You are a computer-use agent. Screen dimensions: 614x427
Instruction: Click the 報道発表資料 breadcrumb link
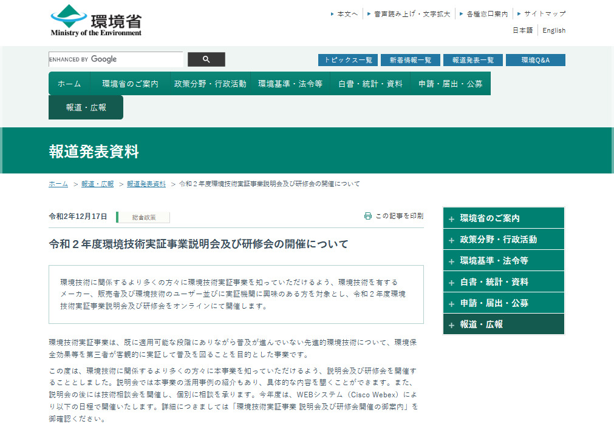coord(146,184)
